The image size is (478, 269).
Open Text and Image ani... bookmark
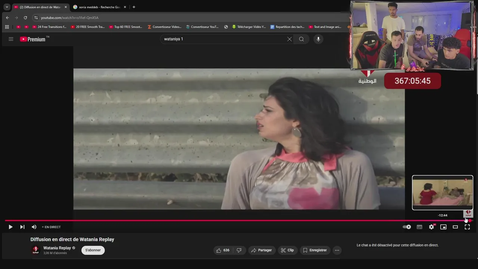pos(325,27)
